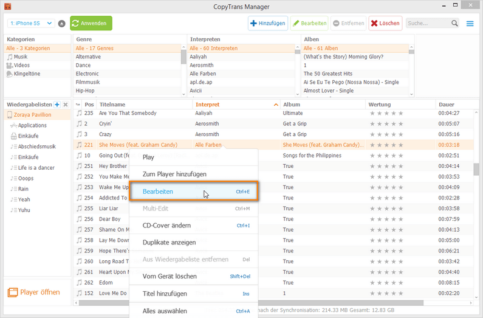Open the Yuhu playlist

pos(24,210)
